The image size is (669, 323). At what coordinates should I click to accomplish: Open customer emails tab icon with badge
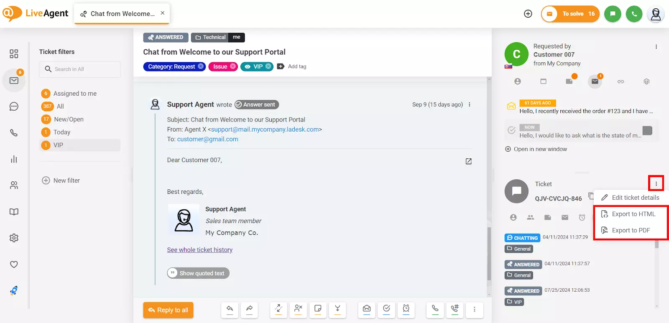point(595,81)
